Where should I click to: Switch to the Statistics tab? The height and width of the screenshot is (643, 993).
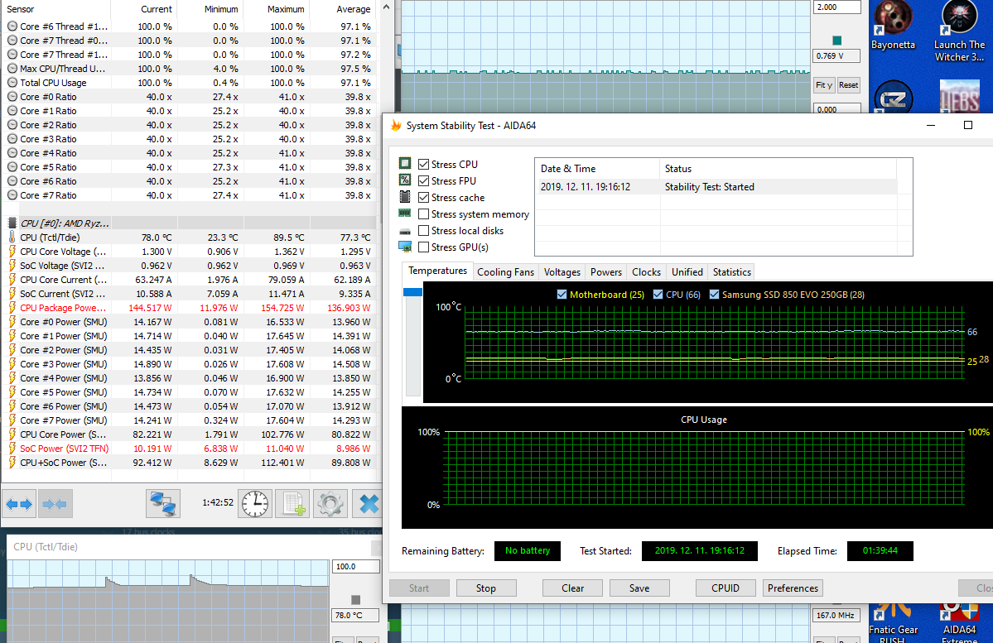click(731, 271)
